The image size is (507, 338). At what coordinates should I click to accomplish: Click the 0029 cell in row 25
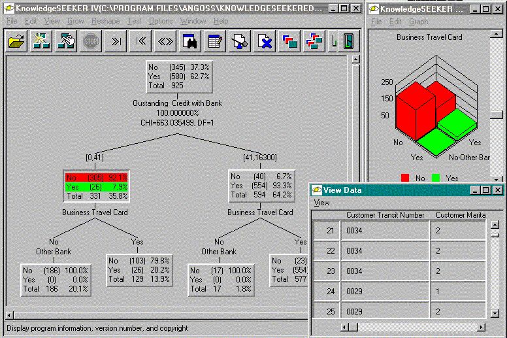(x=385, y=311)
